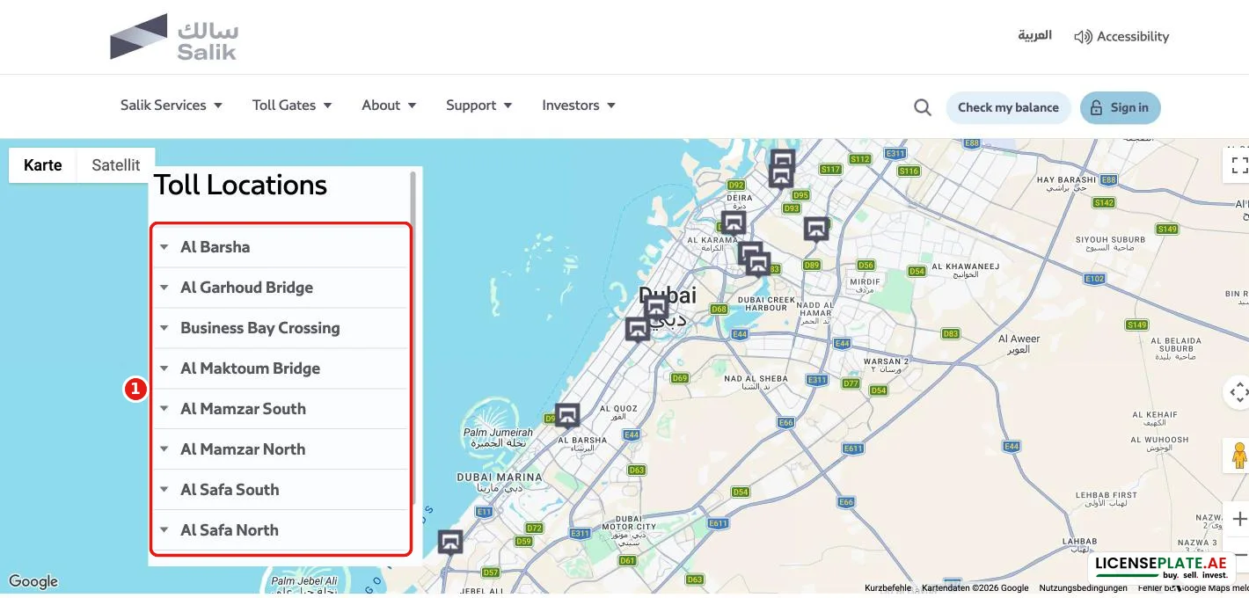Click the Sign in button
The height and width of the screenshot is (598, 1249).
click(1121, 107)
